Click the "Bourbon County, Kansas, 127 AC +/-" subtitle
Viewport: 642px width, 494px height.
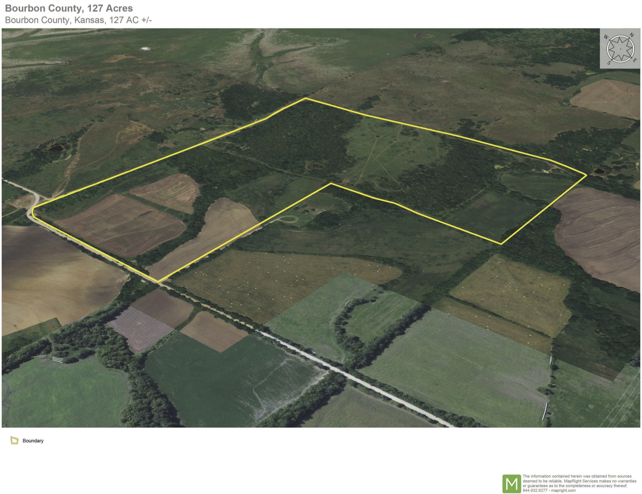(x=78, y=20)
